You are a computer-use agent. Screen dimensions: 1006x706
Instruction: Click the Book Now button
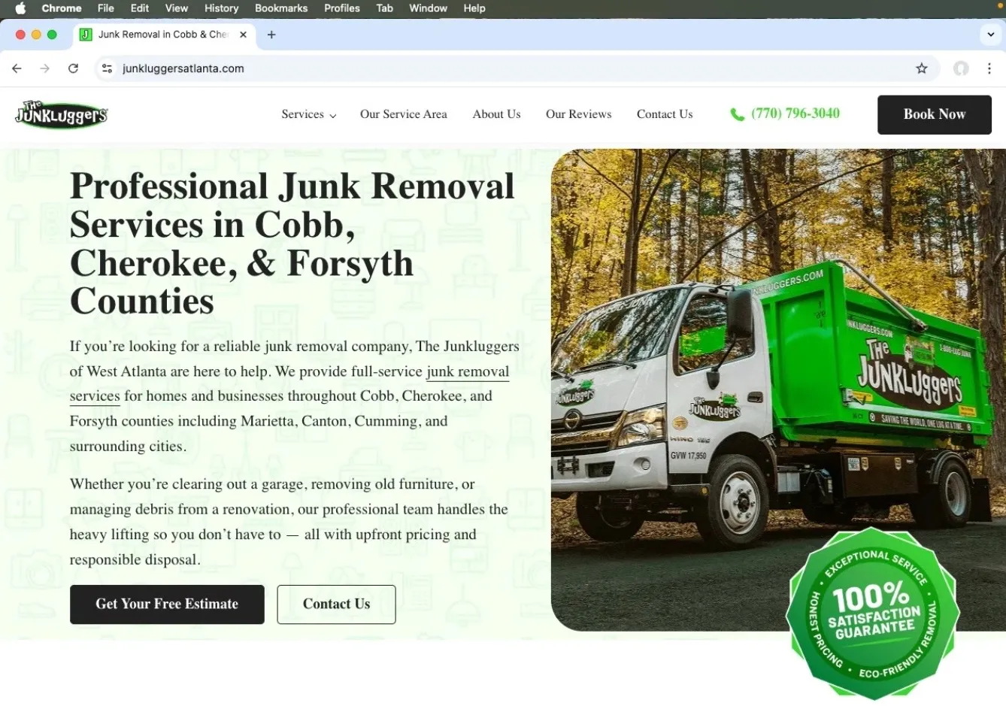[x=934, y=114]
